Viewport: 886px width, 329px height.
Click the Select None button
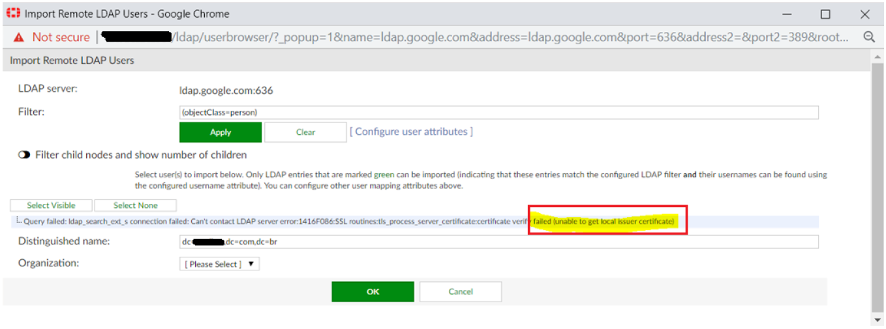click(136, 205)
